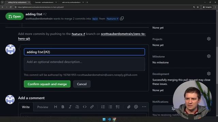Open feature-f branch link in push hint
218x122 pixels.
coord(78,34)
